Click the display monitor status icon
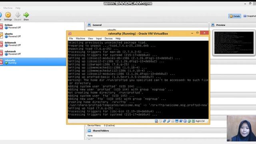Image resolution: width=256 pixels, height=144 pixels. pos(177,121)
